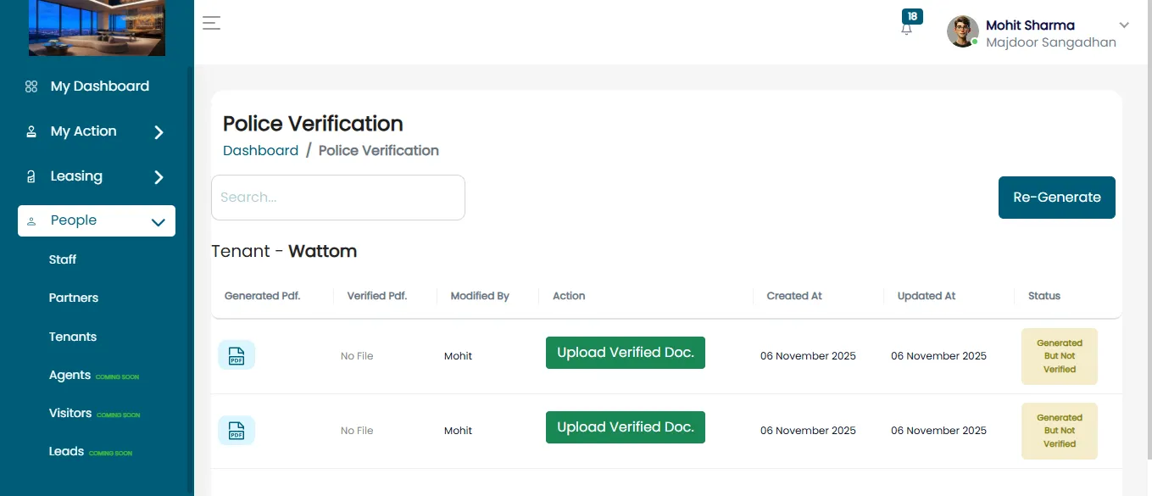This screenshot has width=1152, height=496.
Task: Click the Police Verification page title
Action: click(313, 124)
